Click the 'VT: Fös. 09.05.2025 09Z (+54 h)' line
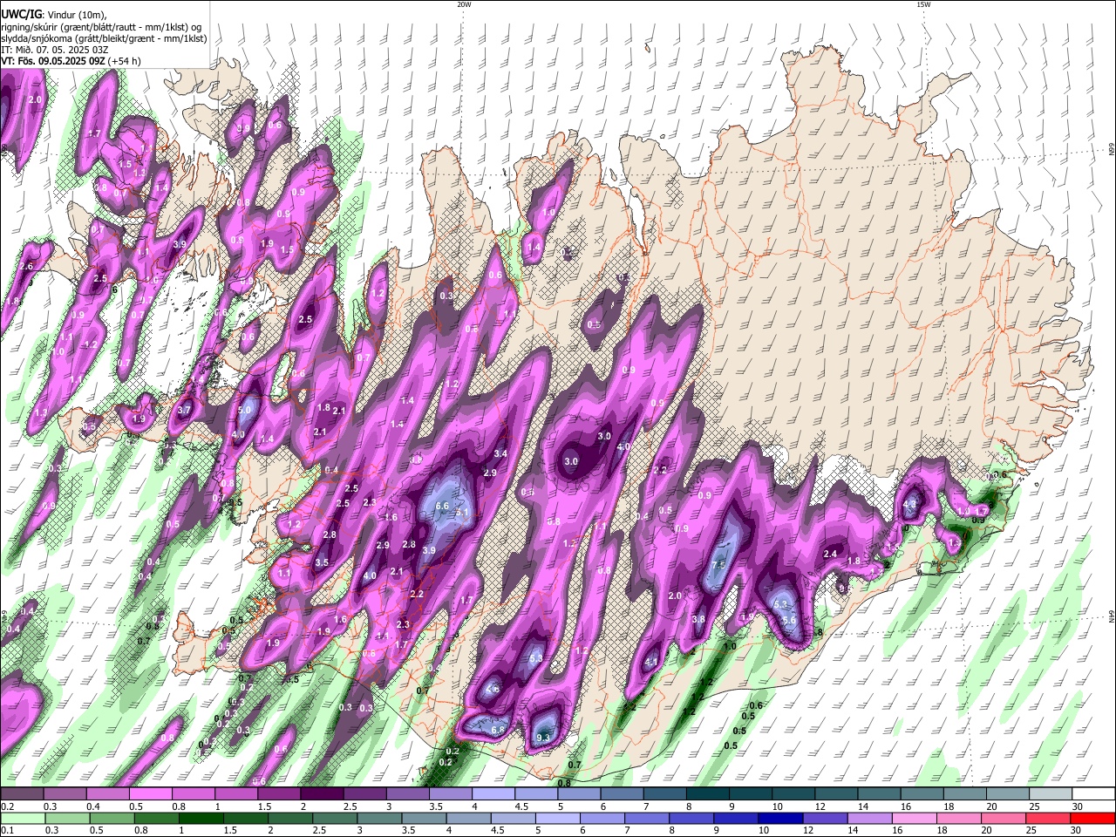Viewport: 1116px width, 837px height. coord(71,61)
